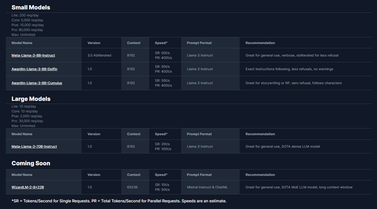
Task: Click the Coming Soon heading
Action: (31, 163)
